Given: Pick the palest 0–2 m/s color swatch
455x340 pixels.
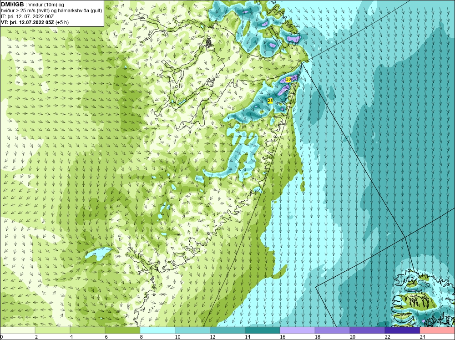Looking at the screenshot, I should (x=17, y=330).
